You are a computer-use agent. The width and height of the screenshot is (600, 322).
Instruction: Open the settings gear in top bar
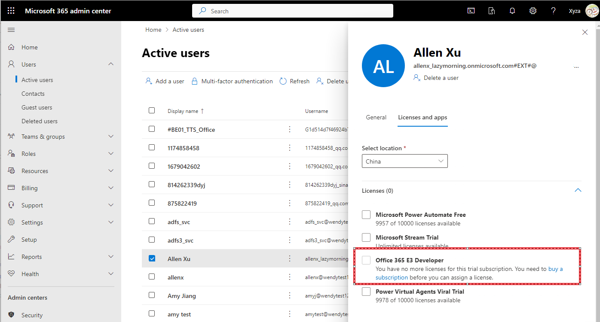(x=533, y=11)
